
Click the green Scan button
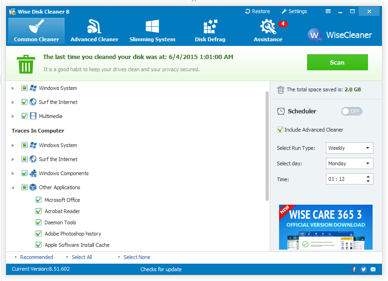coord(337,62)
